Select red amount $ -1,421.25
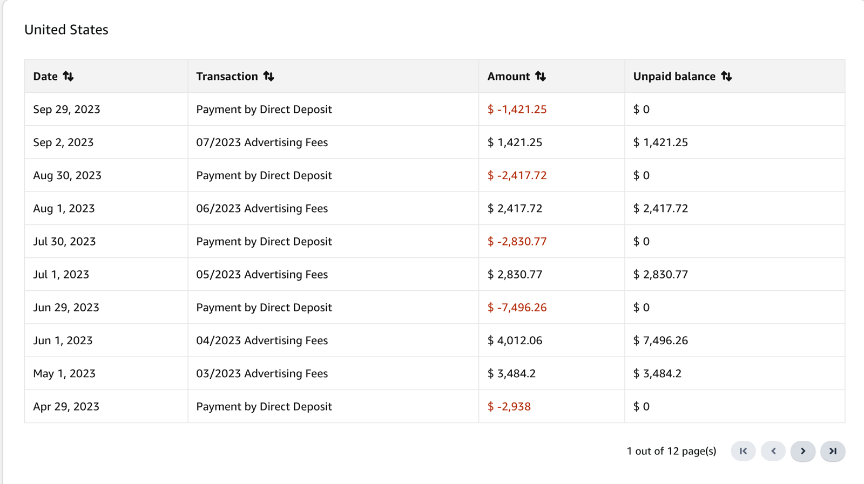864x484 pixels. click(517, 110)
